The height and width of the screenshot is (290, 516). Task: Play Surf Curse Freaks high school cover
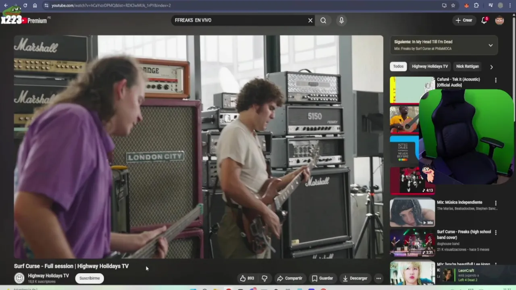[x=412, y=242]
